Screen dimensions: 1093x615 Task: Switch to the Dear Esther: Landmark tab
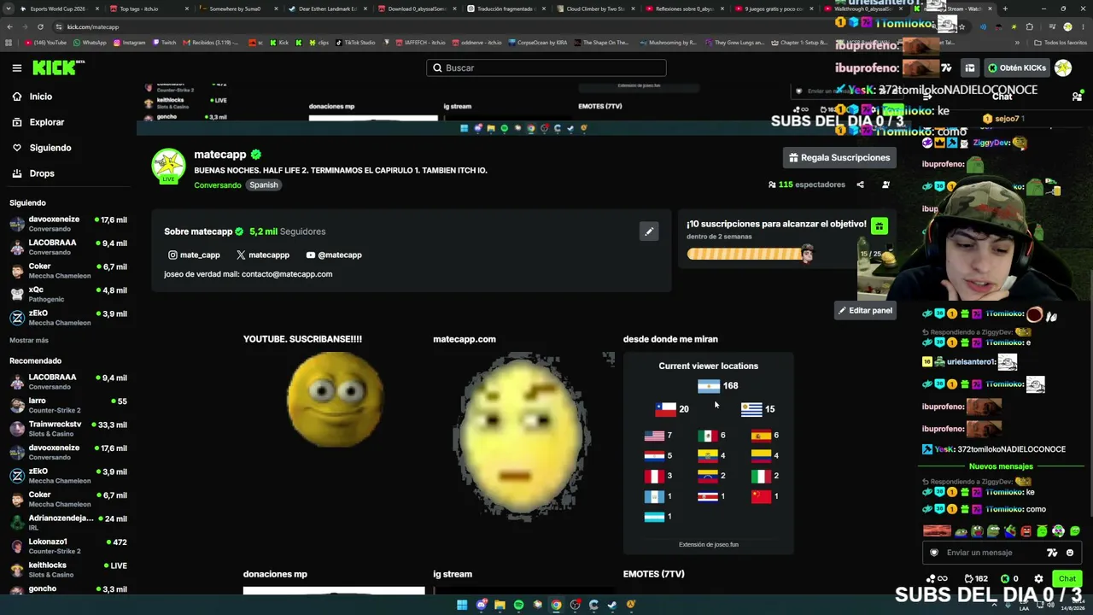coord(327,9)
